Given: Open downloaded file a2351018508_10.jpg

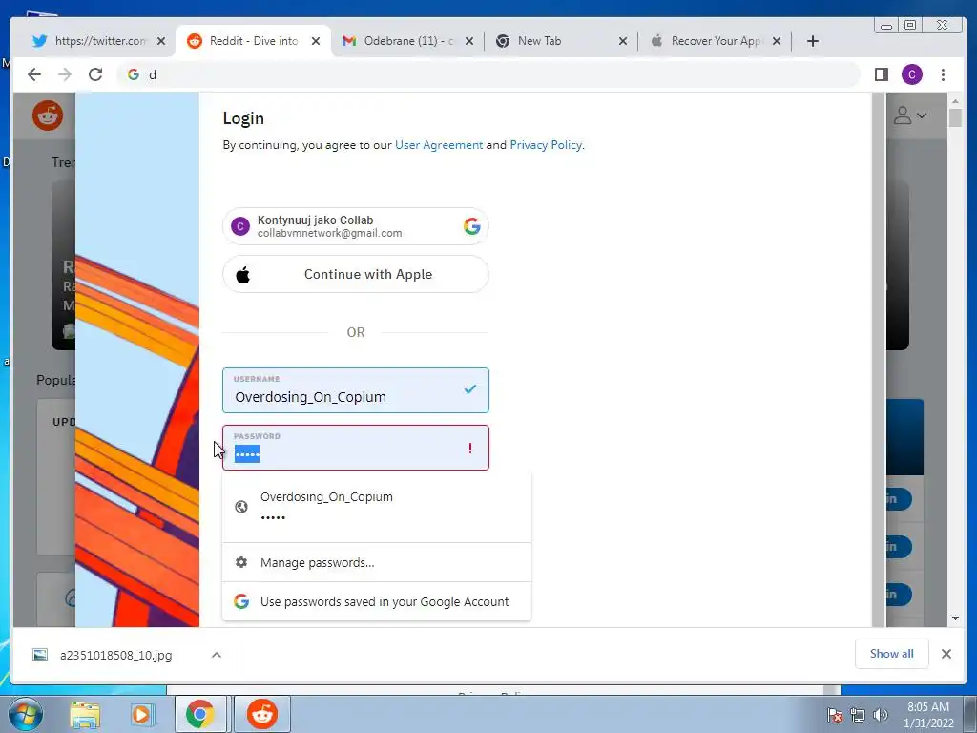Looking at the screenshot, I should click(x=115, y=655).
